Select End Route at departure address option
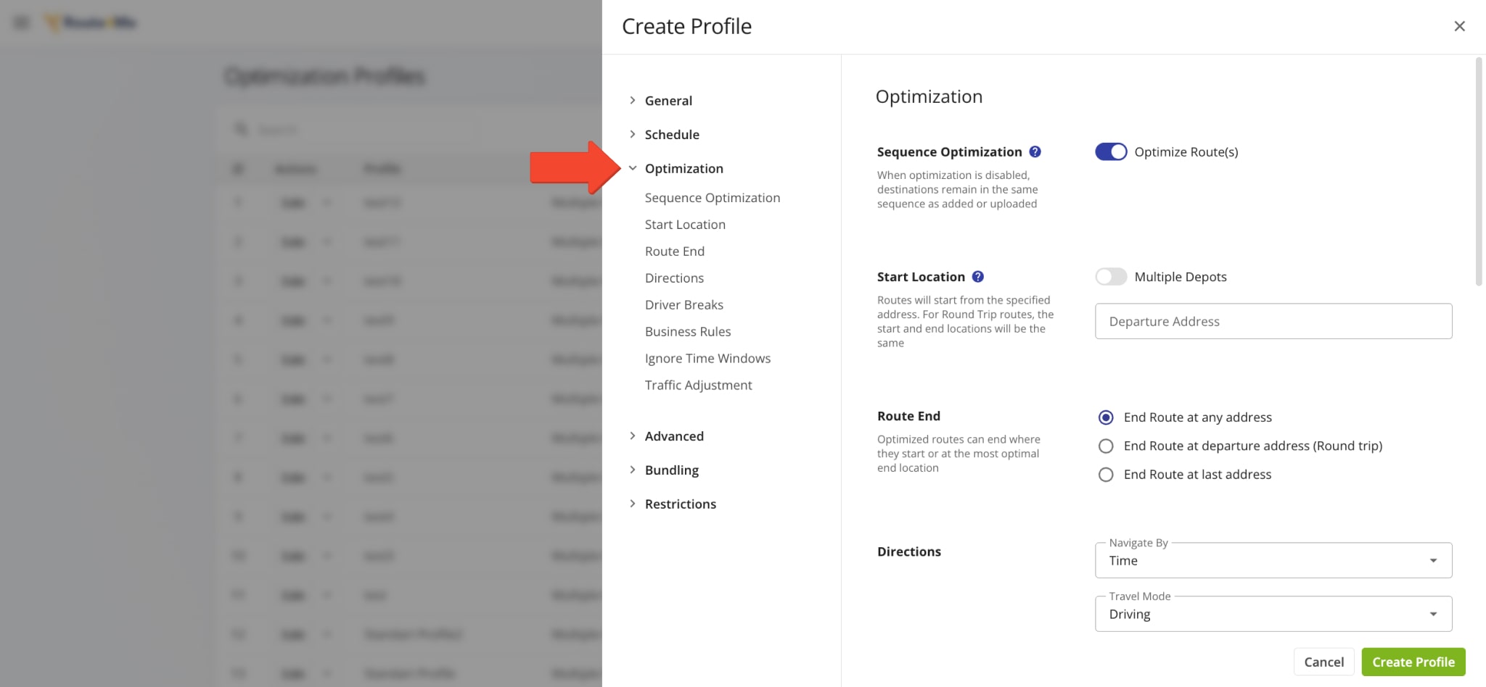This screenshot has height=687, width=1486. coord(1105,446)
